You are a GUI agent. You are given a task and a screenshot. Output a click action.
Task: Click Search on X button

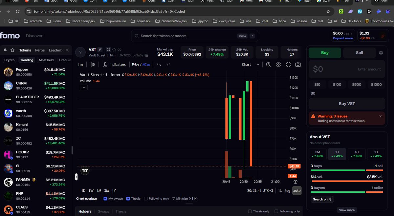coord(322,199)
